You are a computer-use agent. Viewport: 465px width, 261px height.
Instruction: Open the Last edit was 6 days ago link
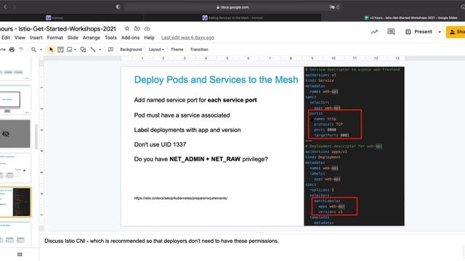(187, 38)
